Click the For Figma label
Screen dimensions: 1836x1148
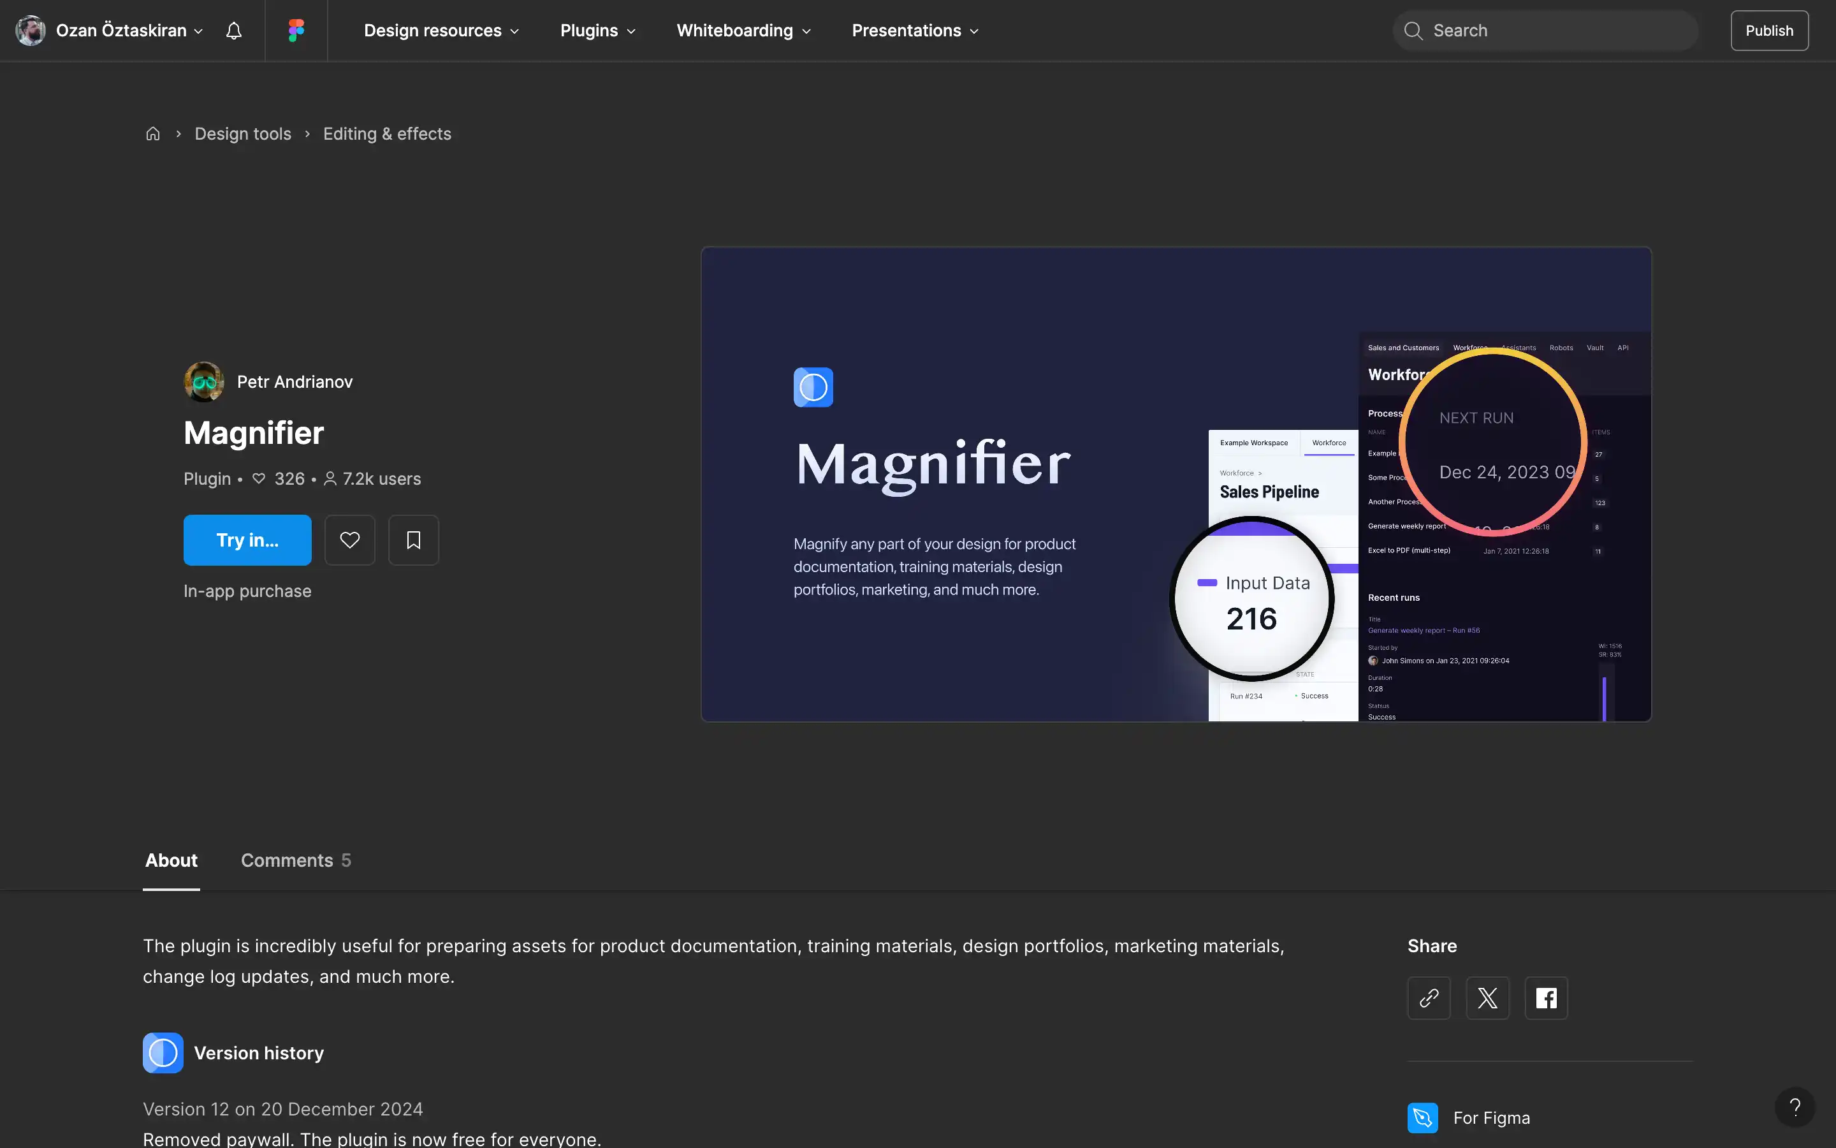coord(1492,1117)
